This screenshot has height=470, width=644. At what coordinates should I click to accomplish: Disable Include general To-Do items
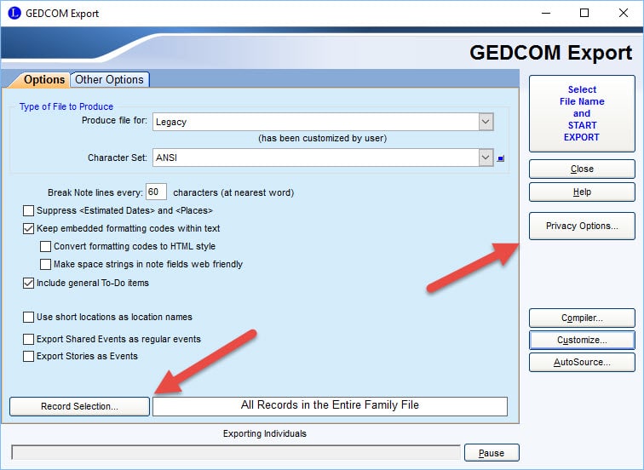click(x=29, y=283)
